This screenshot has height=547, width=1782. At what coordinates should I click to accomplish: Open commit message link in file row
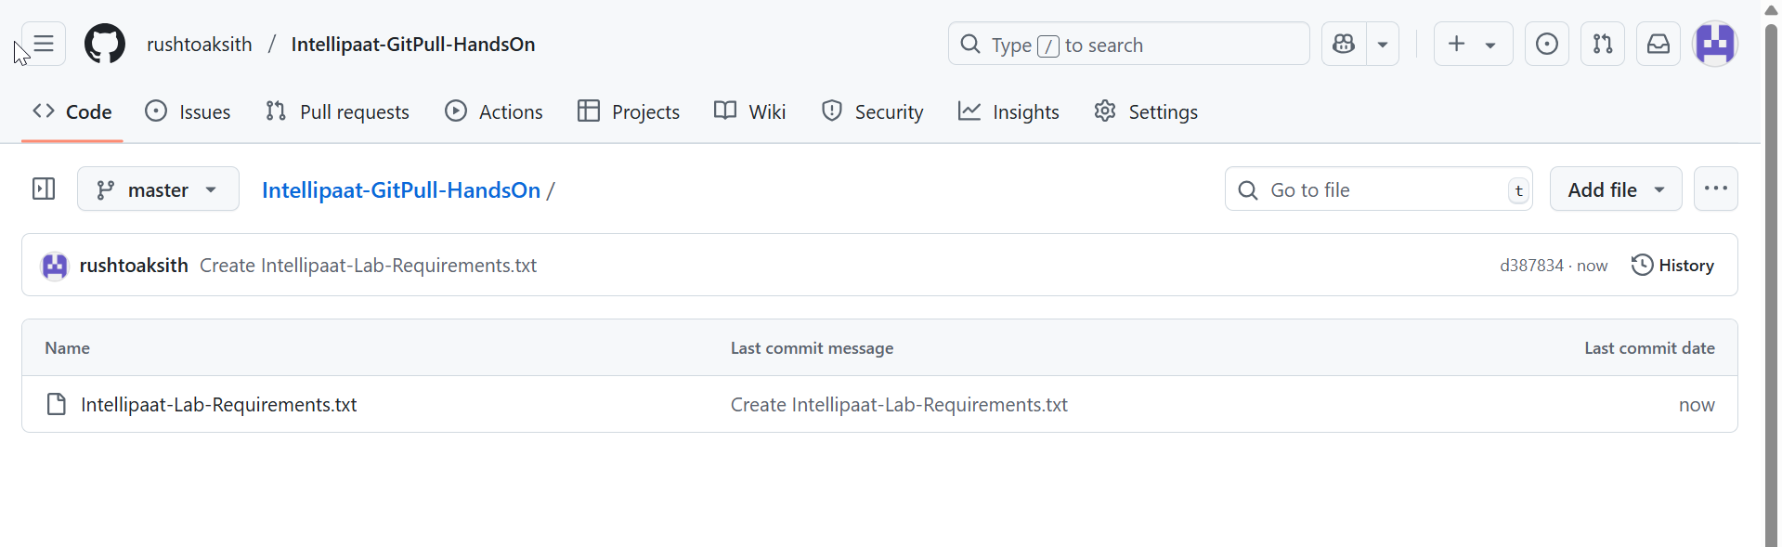(x=899, y=405)
